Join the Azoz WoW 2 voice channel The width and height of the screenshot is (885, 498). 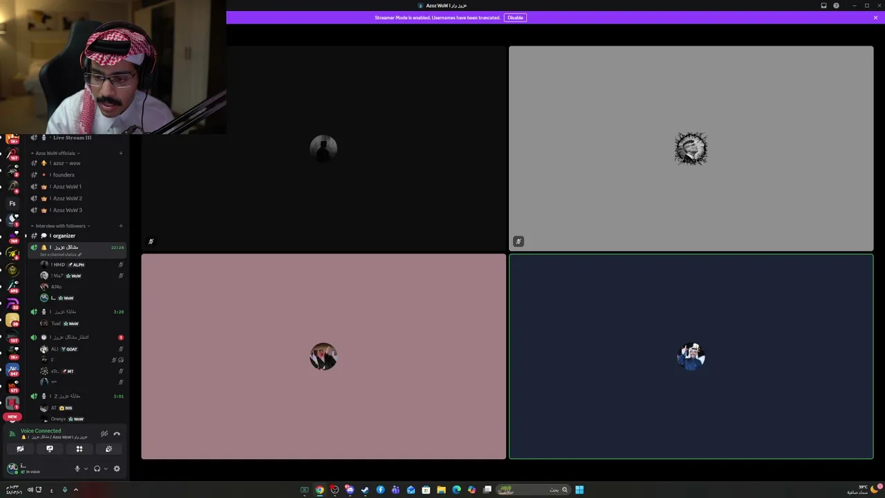tap(76, 199)
